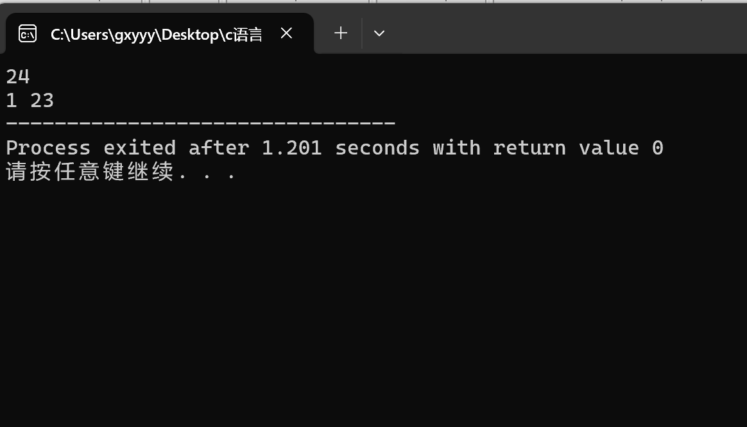Click the dashed separator line

[x=200, y=122]
